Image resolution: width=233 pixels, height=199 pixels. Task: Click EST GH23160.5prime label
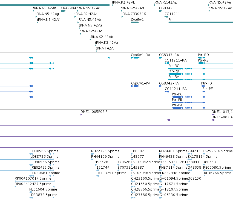(145, 178)
